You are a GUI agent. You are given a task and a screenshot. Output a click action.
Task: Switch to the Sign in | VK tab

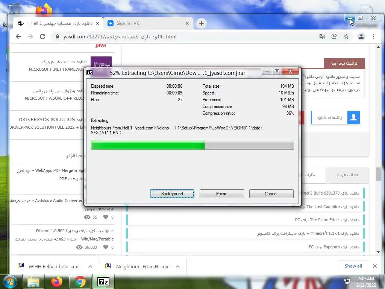pyautogui.click(x=148, y=23)
